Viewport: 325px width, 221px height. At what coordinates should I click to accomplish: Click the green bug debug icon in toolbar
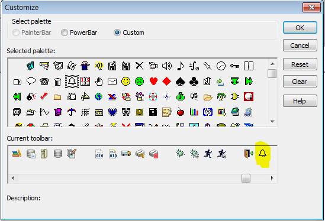[180, 154]
